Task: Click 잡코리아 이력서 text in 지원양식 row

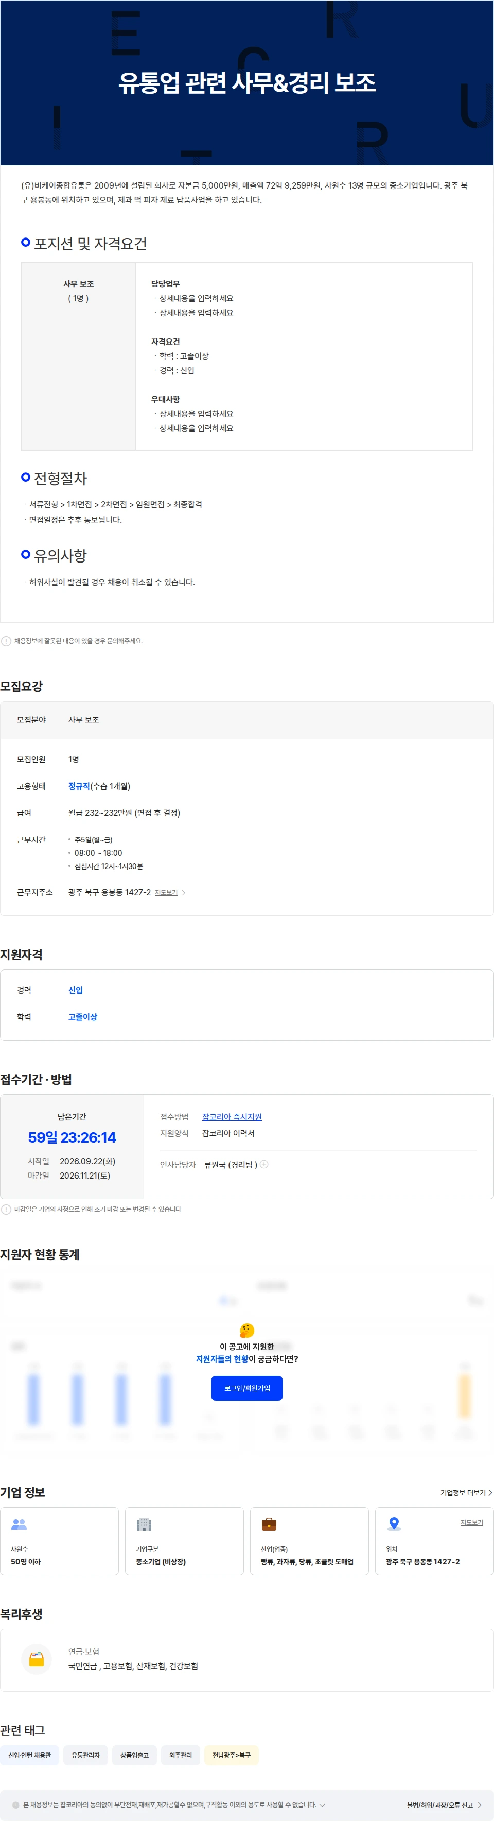Action: point(228,1132)
